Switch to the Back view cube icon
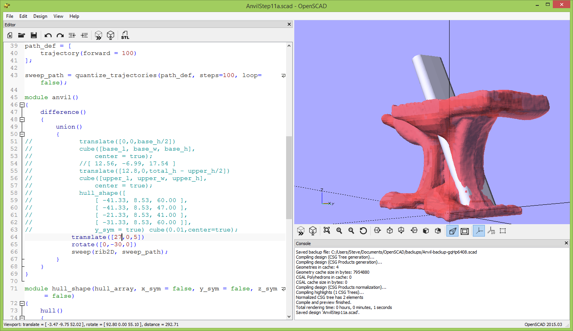 pos(438,231)
